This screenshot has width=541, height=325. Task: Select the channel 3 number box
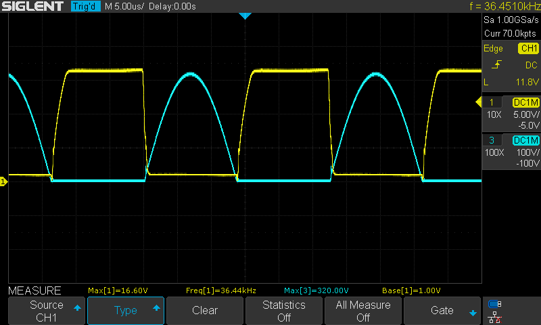coord(492,140)
